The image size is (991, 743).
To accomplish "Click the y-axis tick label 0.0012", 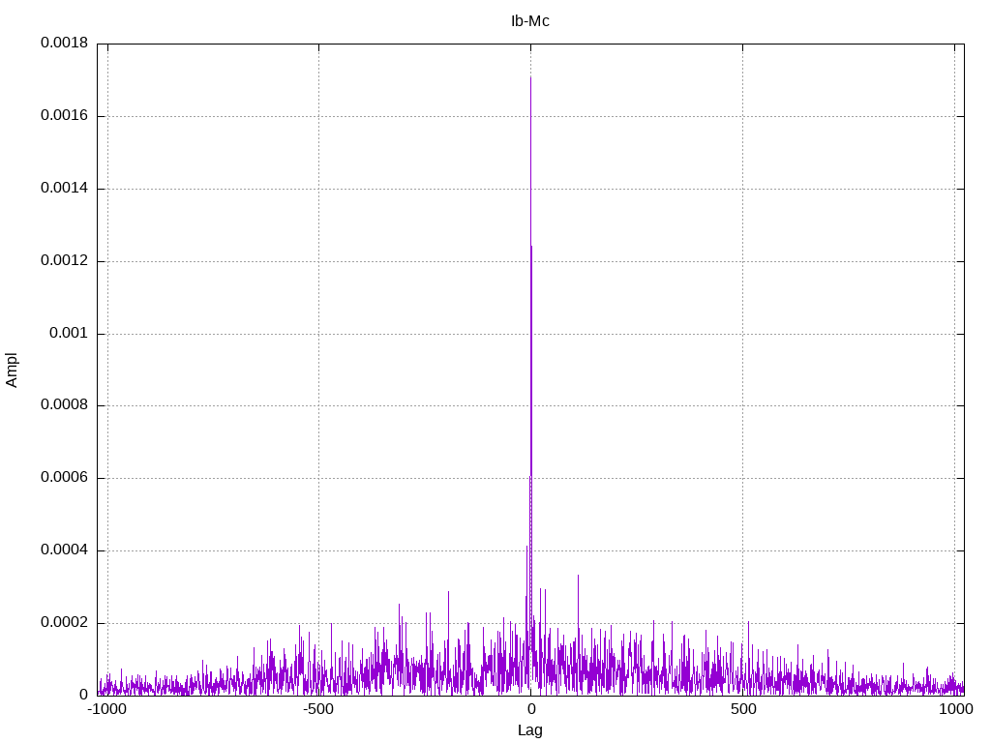I will 65,260.
